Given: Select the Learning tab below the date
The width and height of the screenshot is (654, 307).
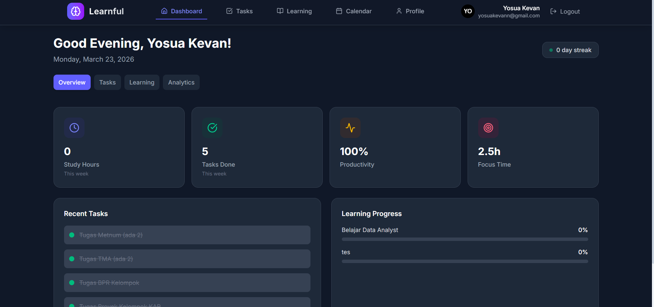Looking at the screenshot, I should tap(142, 82).
